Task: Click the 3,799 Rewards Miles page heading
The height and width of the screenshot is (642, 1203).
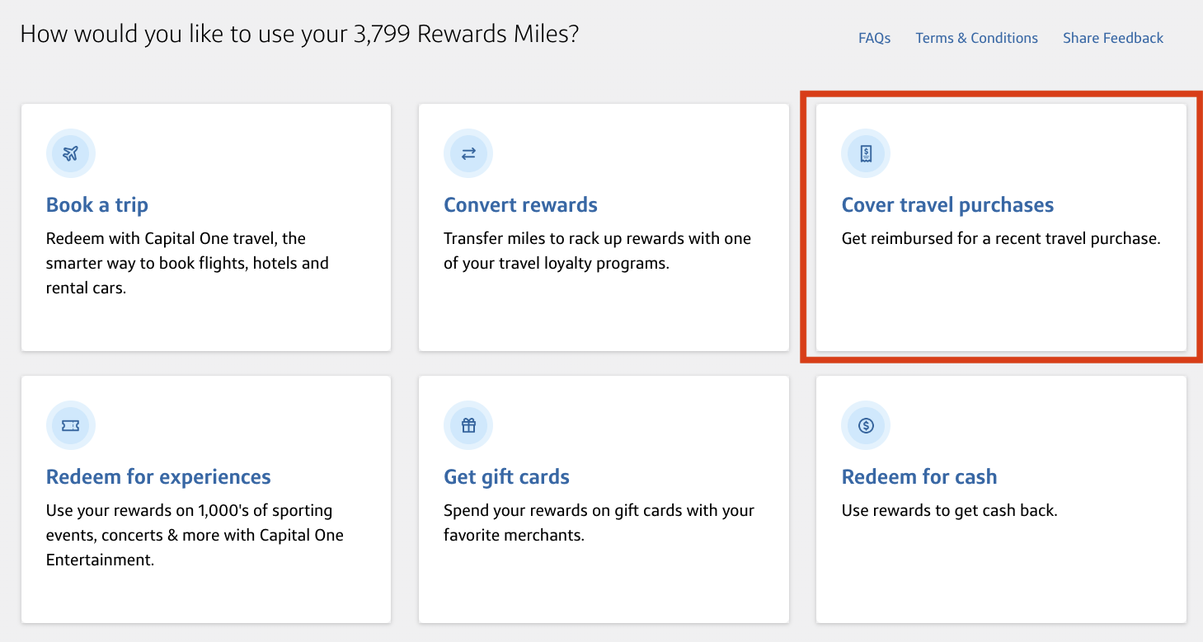Action: 299,35
